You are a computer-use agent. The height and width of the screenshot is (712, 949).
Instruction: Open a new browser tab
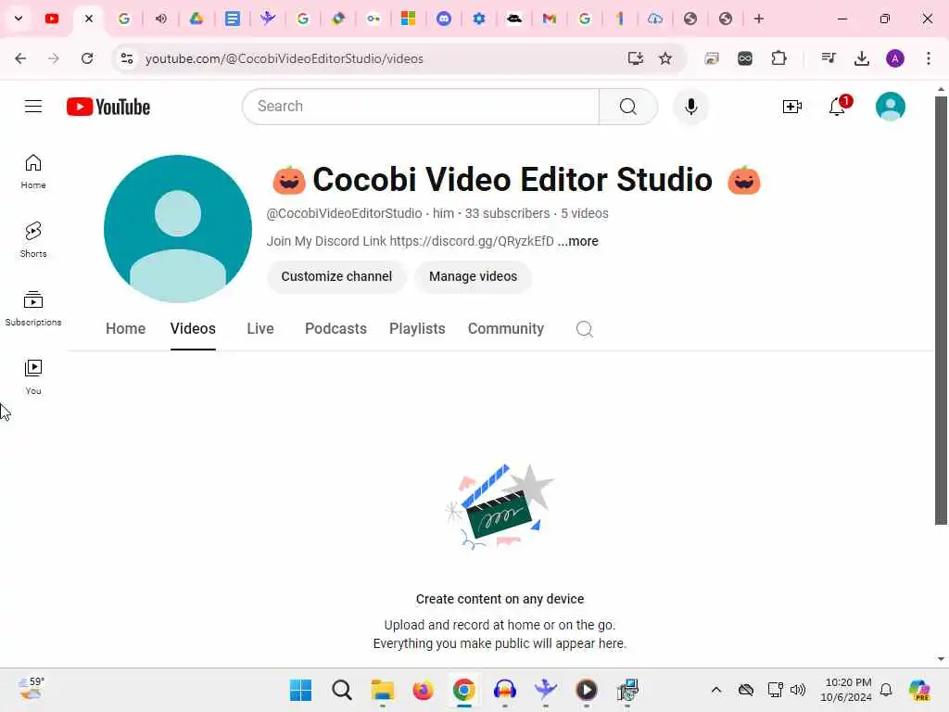[x=758, y=19]
